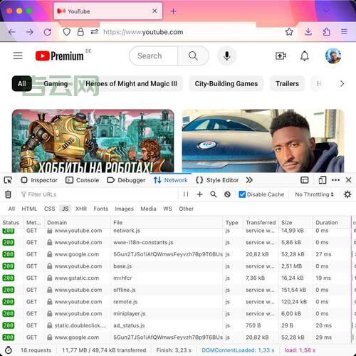356x356 pixels.
Task: Open the No Throttling dropdown
Action: coord(314,194)
